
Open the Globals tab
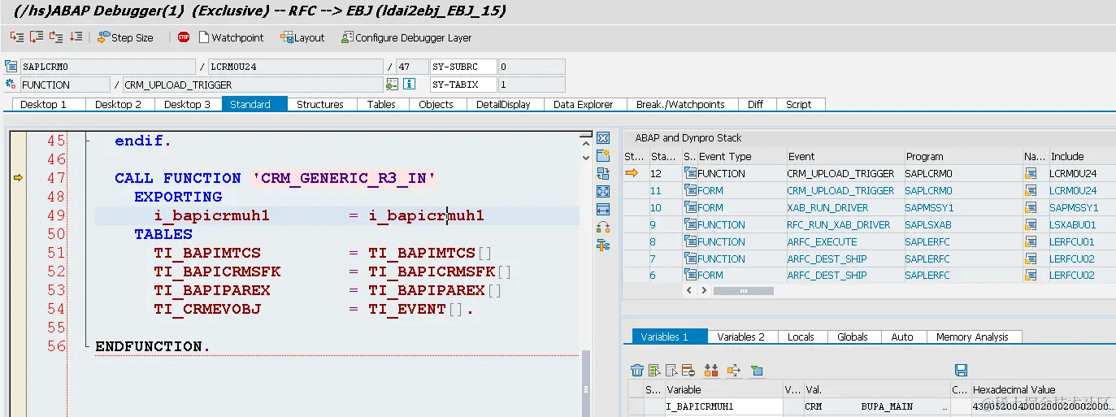point(853,337)
